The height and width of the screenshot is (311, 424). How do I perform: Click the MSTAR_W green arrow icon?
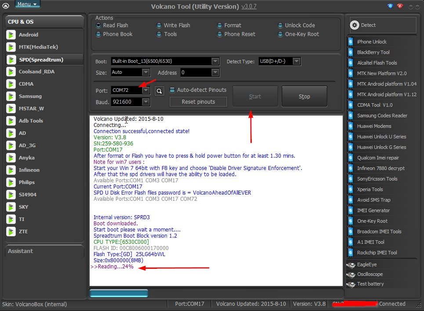[11, 108]
